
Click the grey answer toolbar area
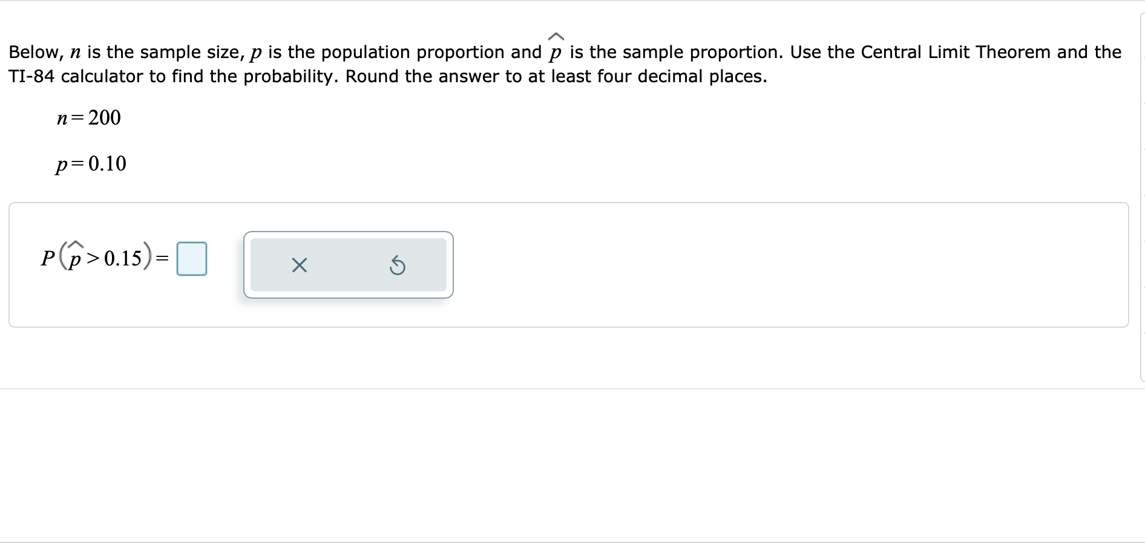pyautogui.click(x=349, y=265)
